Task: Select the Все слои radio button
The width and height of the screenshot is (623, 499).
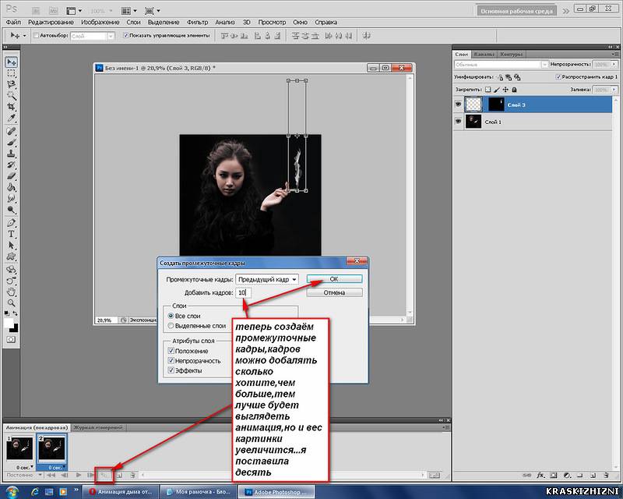Action: click(x=171, y=316)
